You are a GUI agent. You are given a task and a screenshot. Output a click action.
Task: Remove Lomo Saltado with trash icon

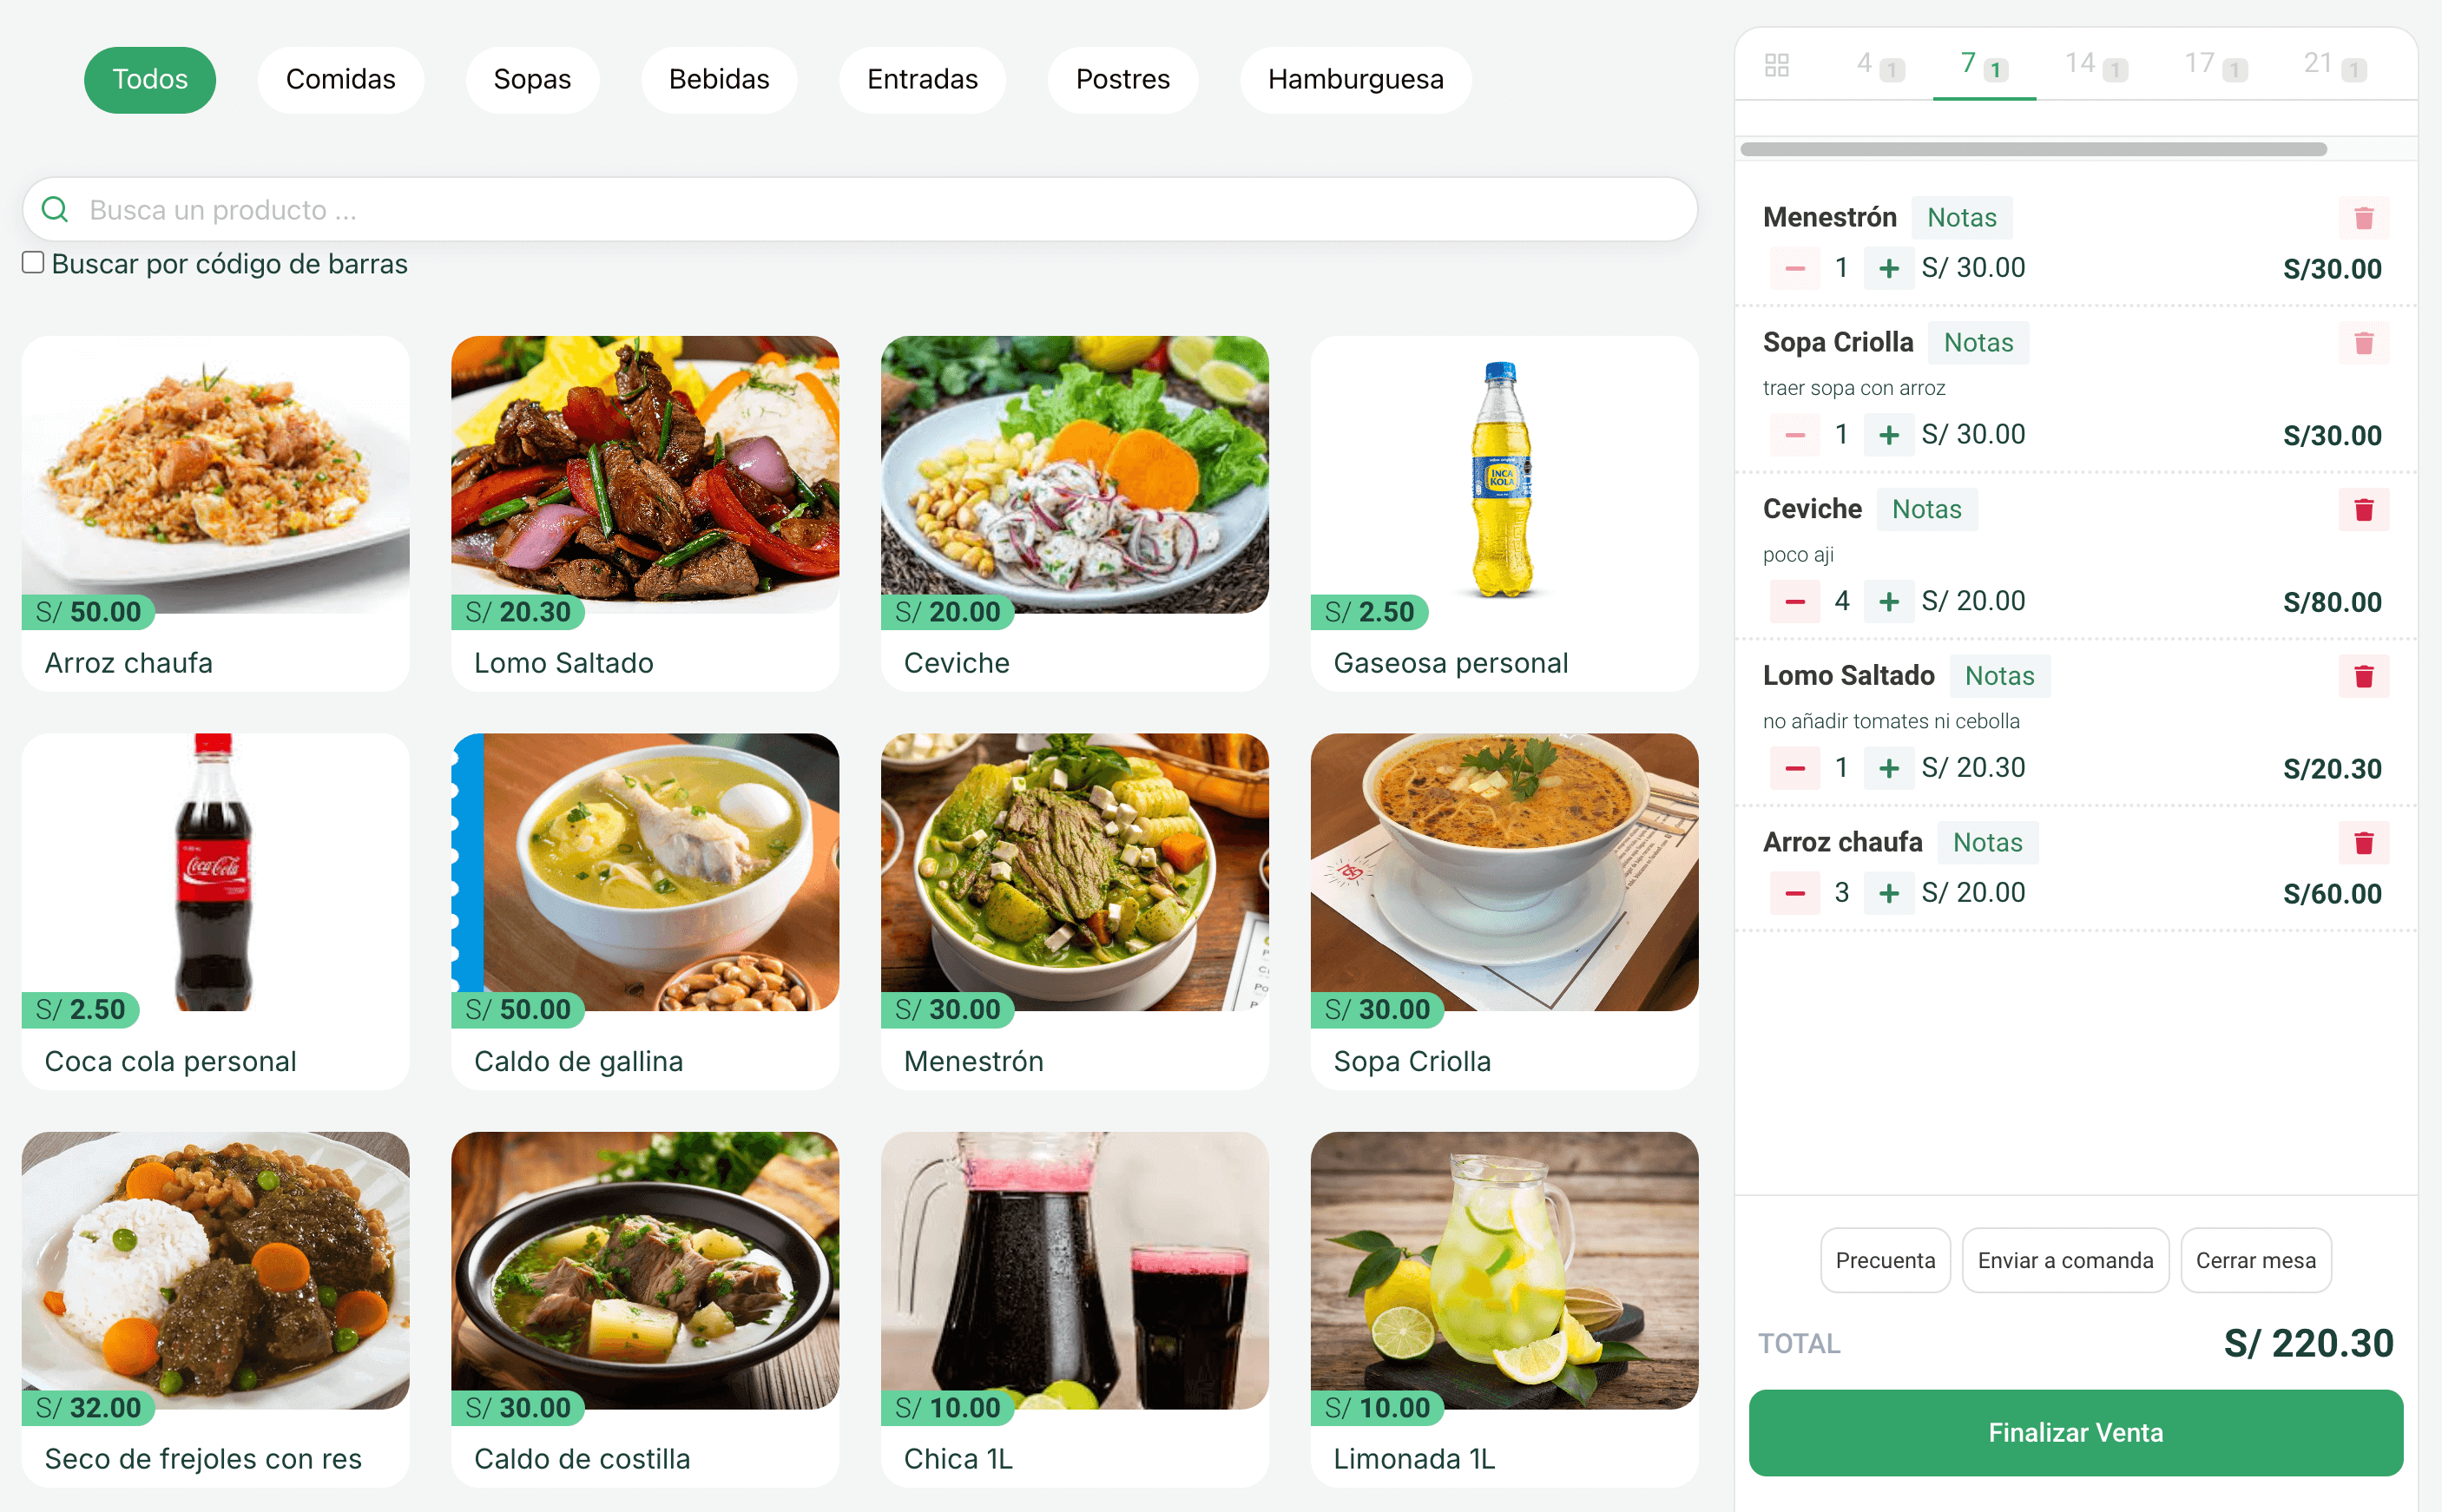pyautogui.click(x=2363, y=677)
